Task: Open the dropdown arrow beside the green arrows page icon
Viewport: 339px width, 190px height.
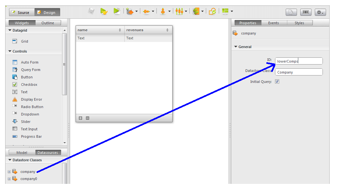Action: tap(202, 11)
